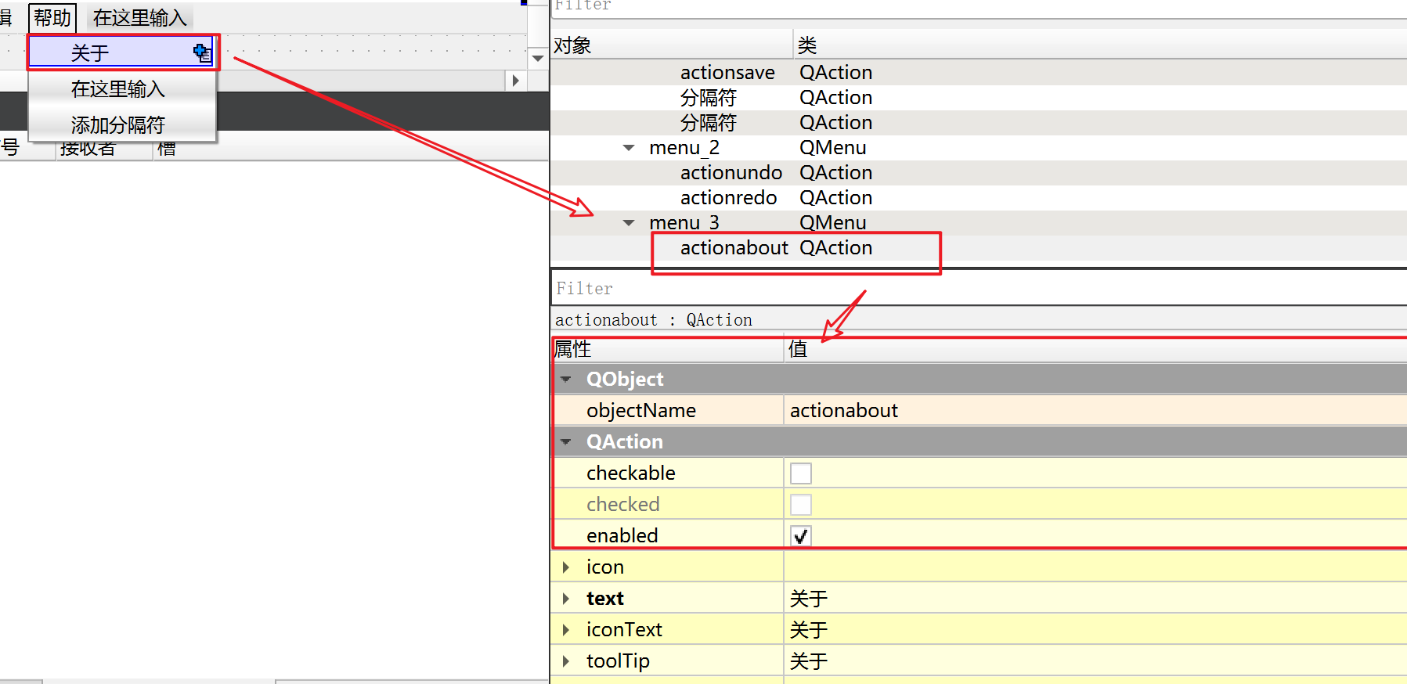Click the 对象 column header
This screenshot has width=1407, height=684.
(x=672, y=45)
